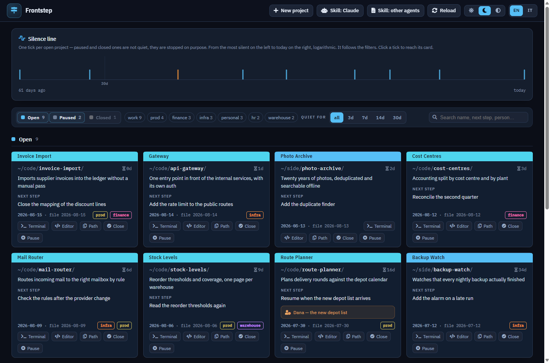This screenshot has height=363, width=550.
Task: Switch to the light theme sun icon
Action: 471,11
